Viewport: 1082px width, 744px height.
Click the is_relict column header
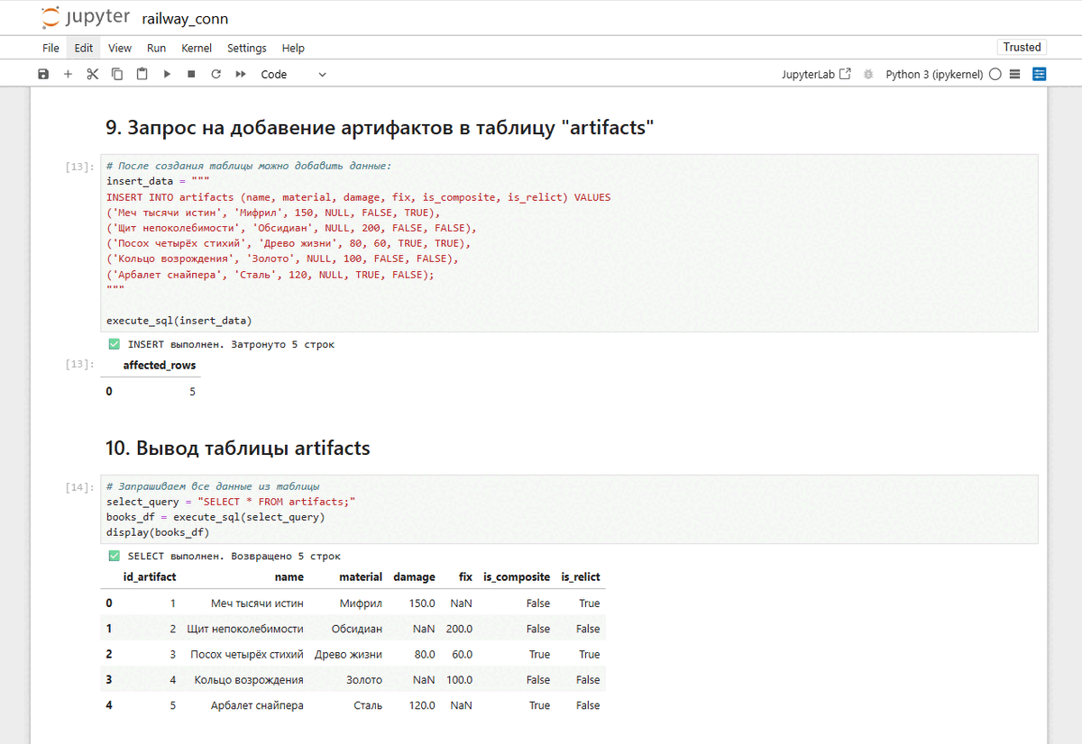tap(581, 577)
